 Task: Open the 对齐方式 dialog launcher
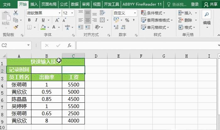pos(109,35)
